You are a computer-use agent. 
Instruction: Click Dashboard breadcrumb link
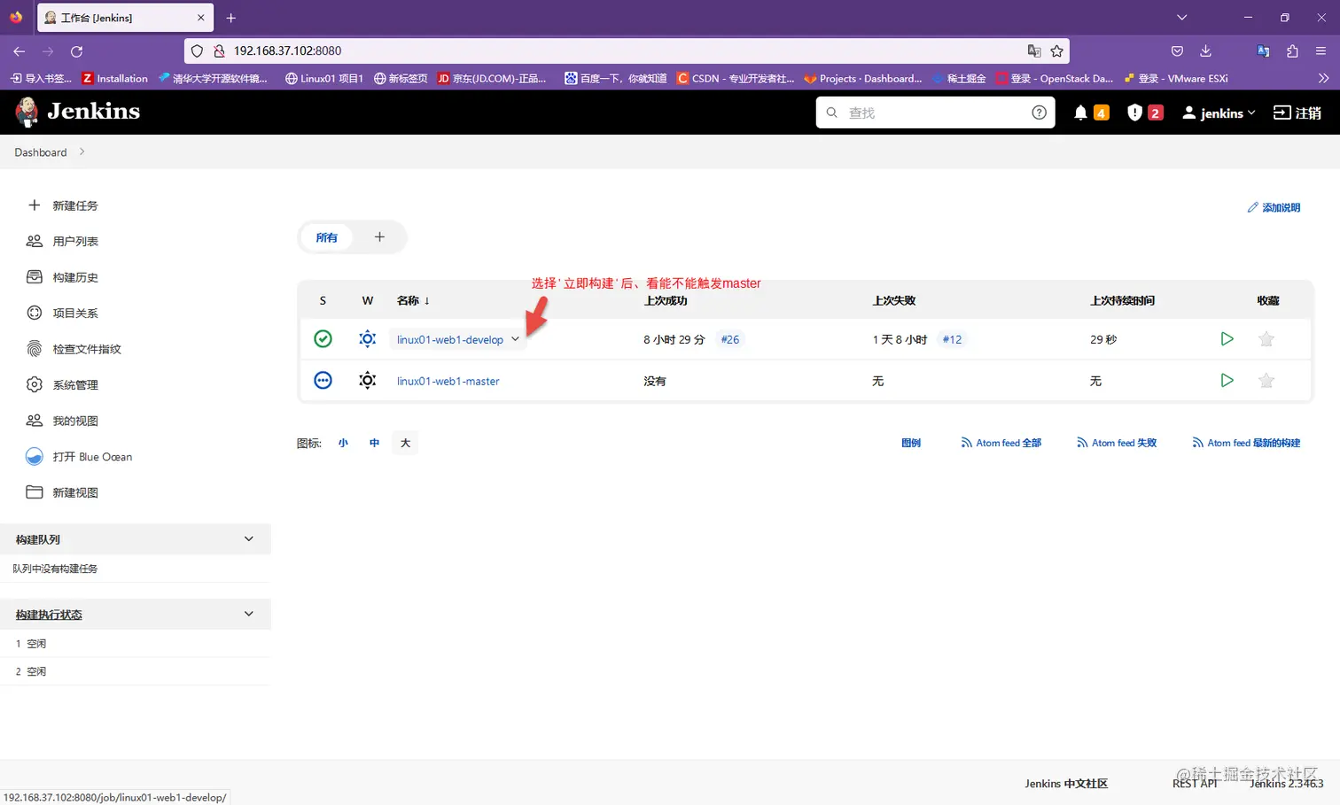tap(41, 152)
